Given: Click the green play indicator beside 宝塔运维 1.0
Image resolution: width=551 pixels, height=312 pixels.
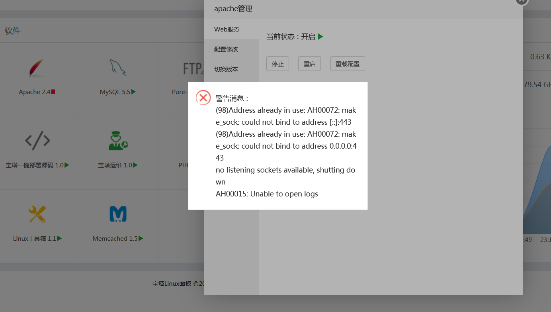Looking at the screenshot, I should [136, 165].
